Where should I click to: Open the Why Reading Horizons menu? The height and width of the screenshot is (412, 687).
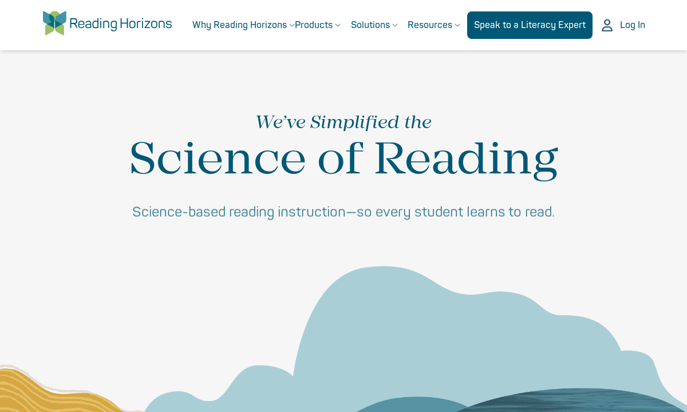239,25
